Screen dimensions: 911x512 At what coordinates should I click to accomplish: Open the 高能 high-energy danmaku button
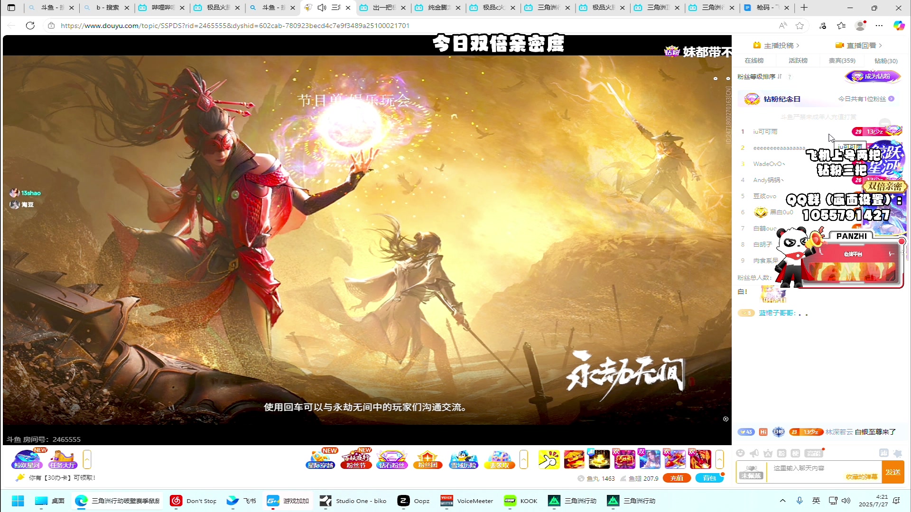813,453
